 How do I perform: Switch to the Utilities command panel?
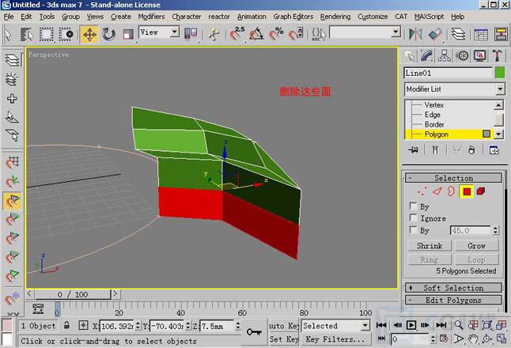coord(497,55)
